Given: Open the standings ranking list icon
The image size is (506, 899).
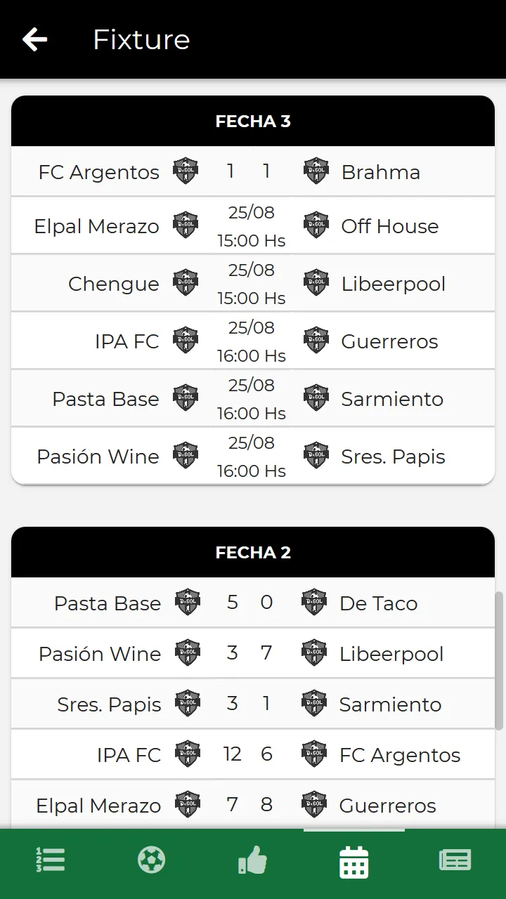Looking at the screenshot, I should 51,860.
